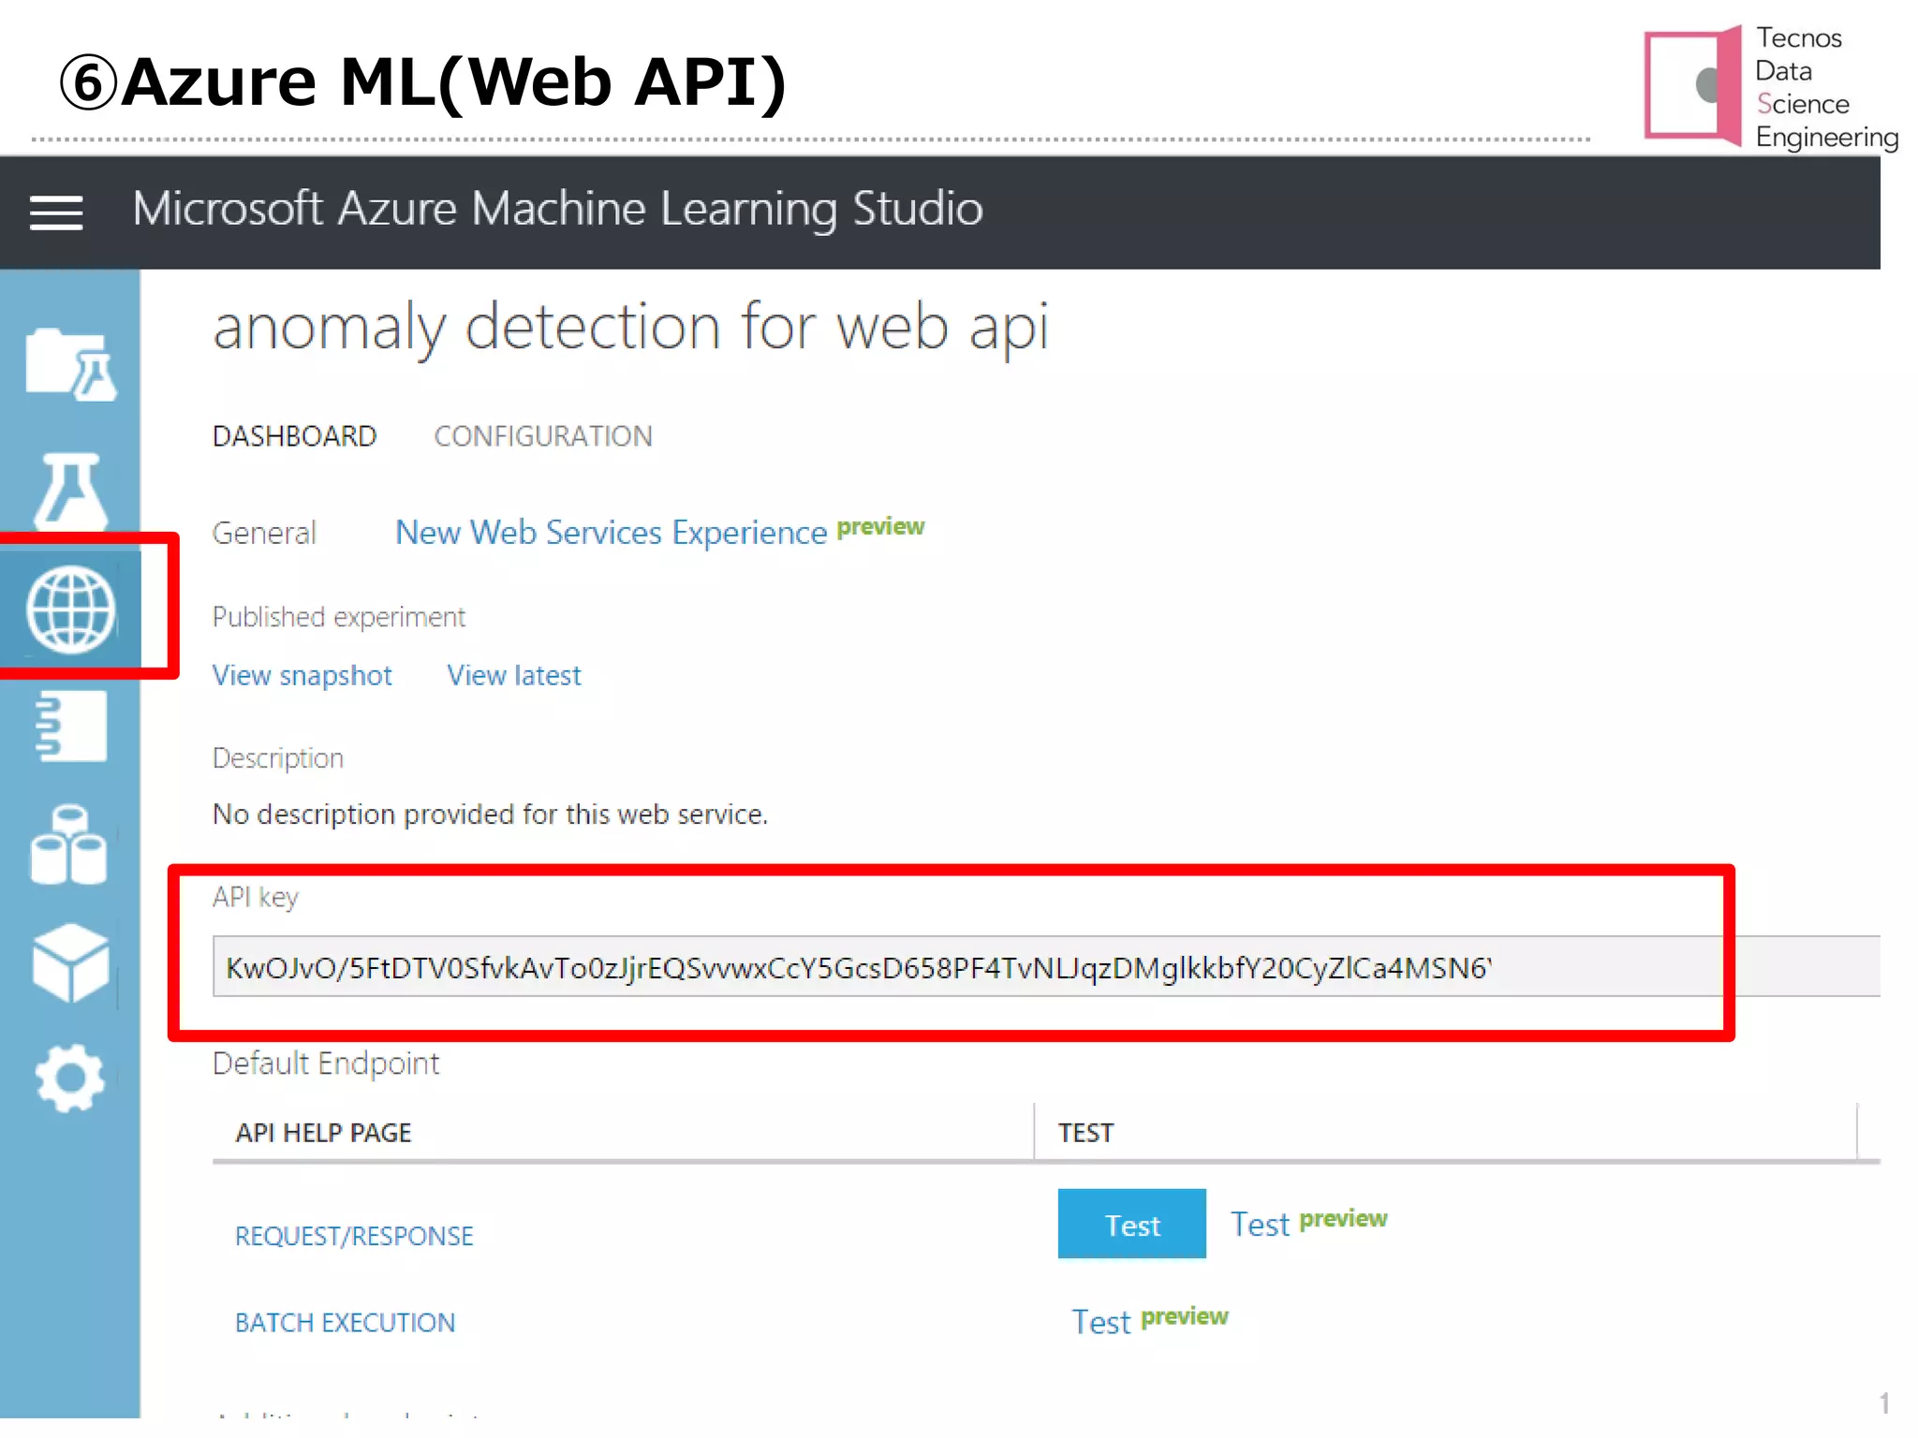Image resolution: width=1918 pixels, height=1438 pixels.
Task: Click the API HELP PAGE column header
Action: [x=323, y=1133]
